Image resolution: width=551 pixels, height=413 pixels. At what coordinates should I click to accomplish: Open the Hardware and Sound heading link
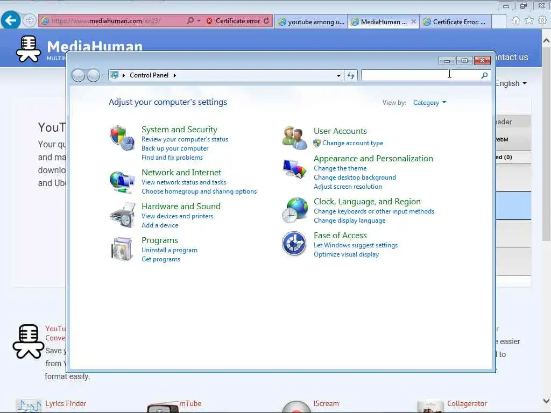tap(181, 206)
